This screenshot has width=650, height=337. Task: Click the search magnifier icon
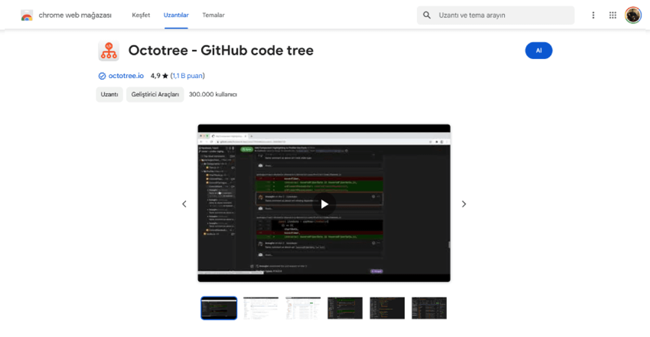tap(427, 15)
